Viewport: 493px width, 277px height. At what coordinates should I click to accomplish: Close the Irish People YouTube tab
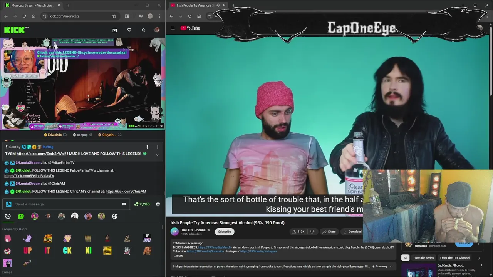click(x=224, y=5)
